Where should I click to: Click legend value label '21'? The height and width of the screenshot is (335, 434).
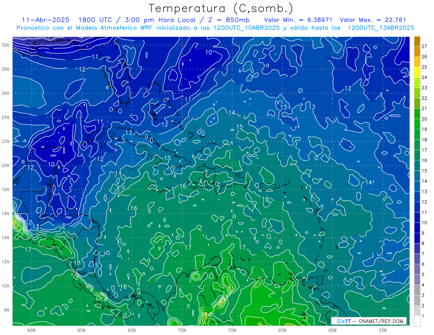[x=424, y=108]
